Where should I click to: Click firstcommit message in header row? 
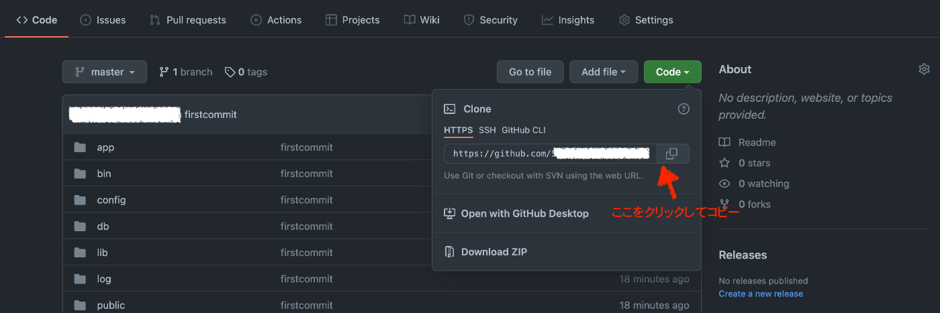pyautogui.click(x=211, y=115)
